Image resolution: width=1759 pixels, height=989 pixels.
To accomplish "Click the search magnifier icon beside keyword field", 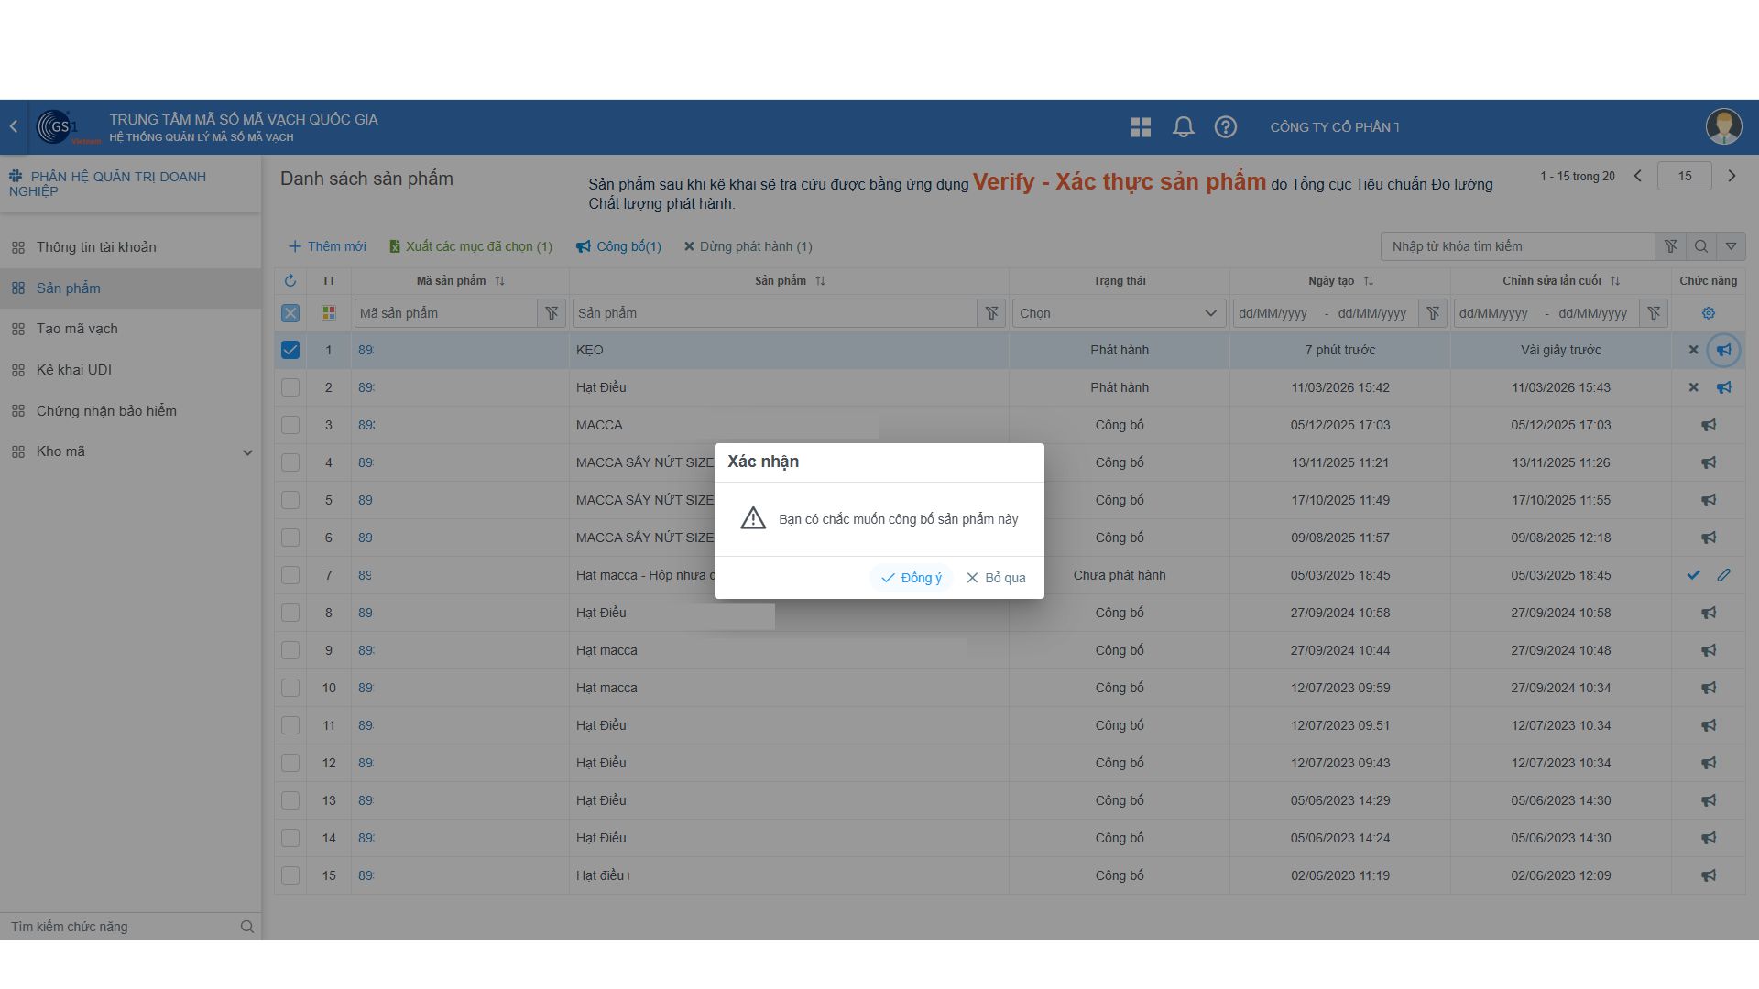I will coord(1700,246).
